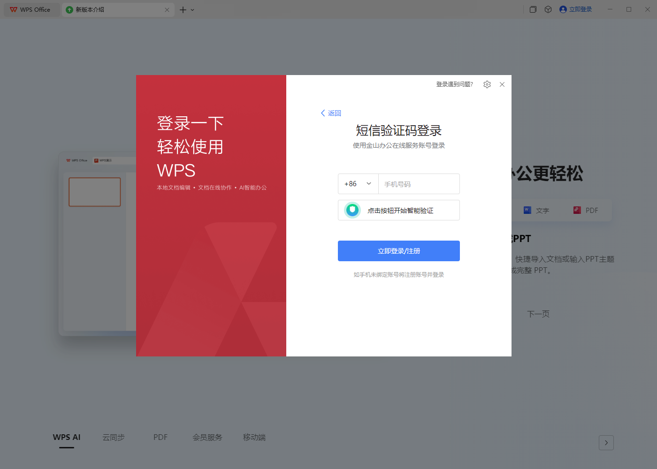657x469 pixels.
Task: Open the window list icon in title bar
Action: [x=533, y=9]
